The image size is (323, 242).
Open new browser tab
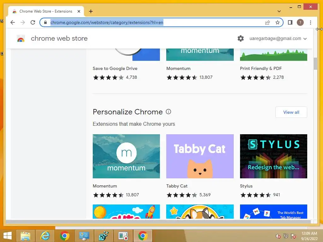(91, 11)
